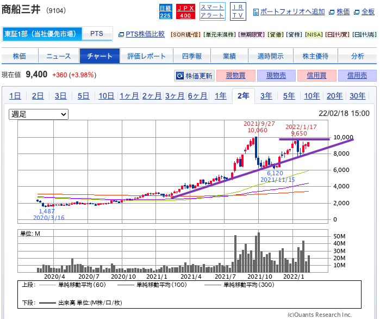Viewport: 380px width, 319px height.
Task: Select the 20年 chart range
Action: pos(335,96)
